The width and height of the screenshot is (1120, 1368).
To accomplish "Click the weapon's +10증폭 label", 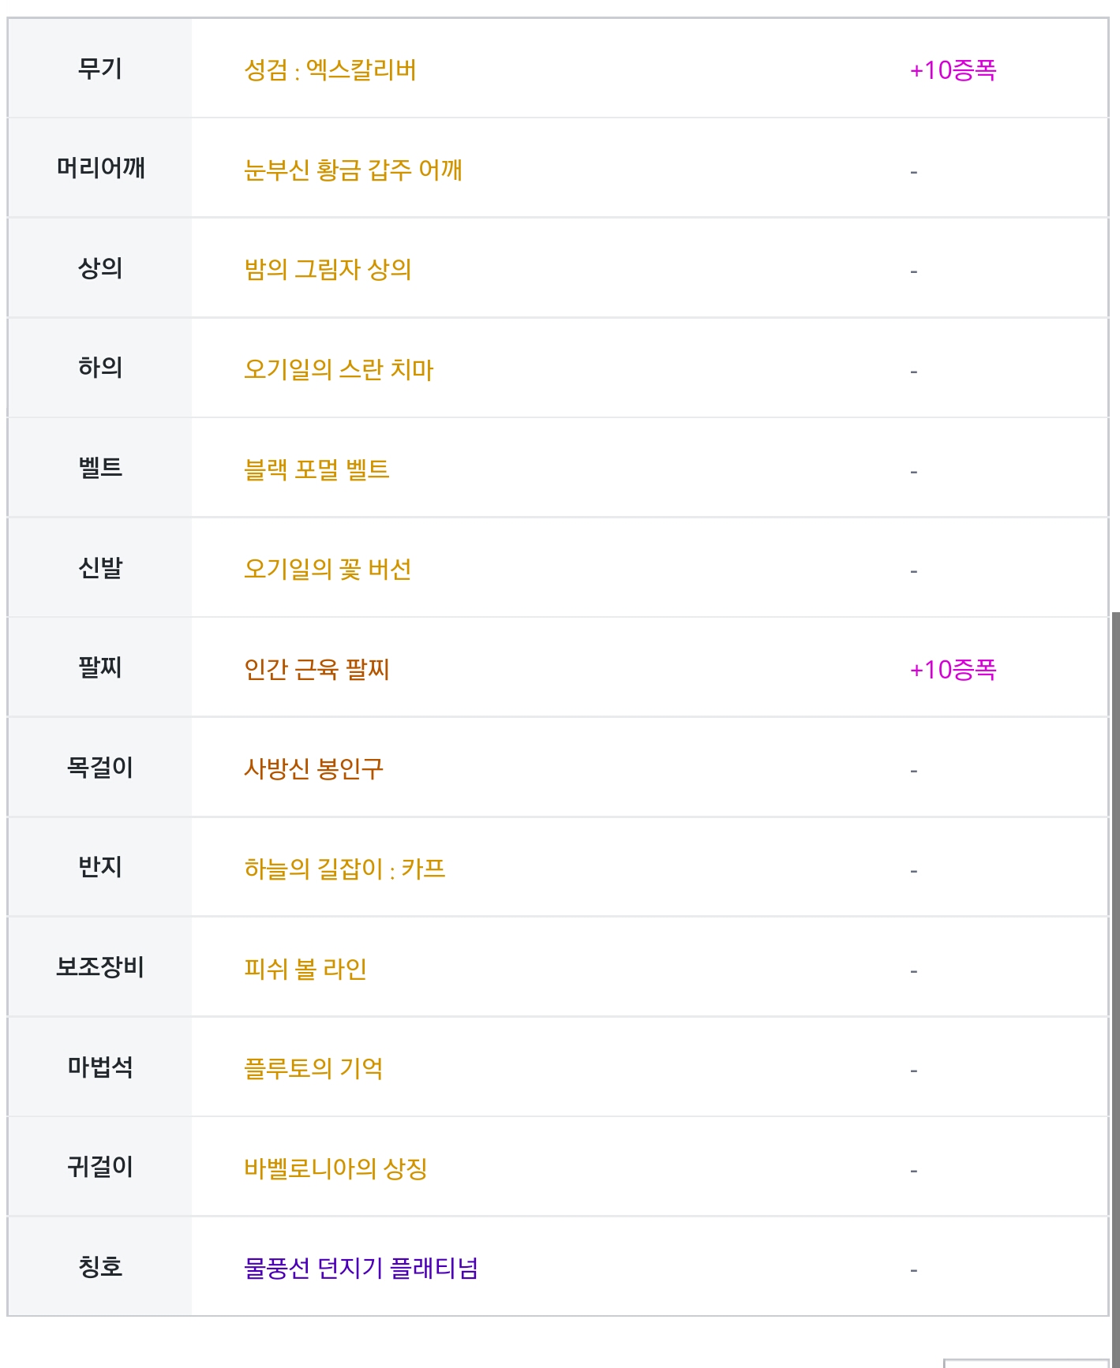I will click(x=953, y=70).
